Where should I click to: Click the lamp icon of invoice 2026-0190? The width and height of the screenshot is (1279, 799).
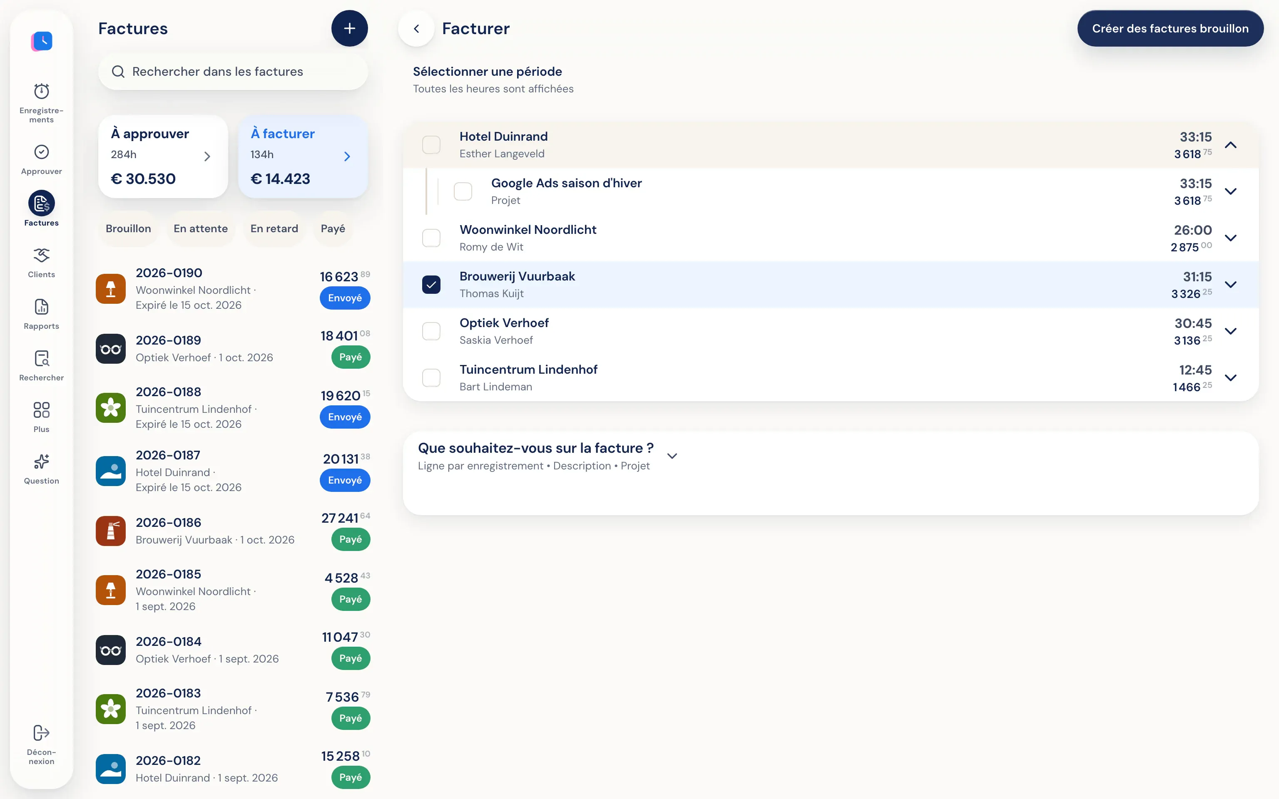click(x=110, y=289)
